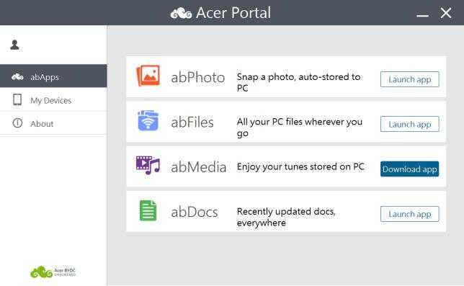Close the Acer Portal window

coord(446,13)
